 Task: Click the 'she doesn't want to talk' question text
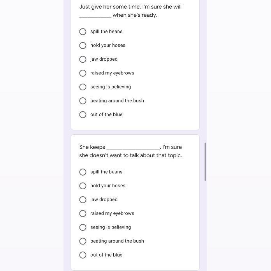(x=130, y=155)
